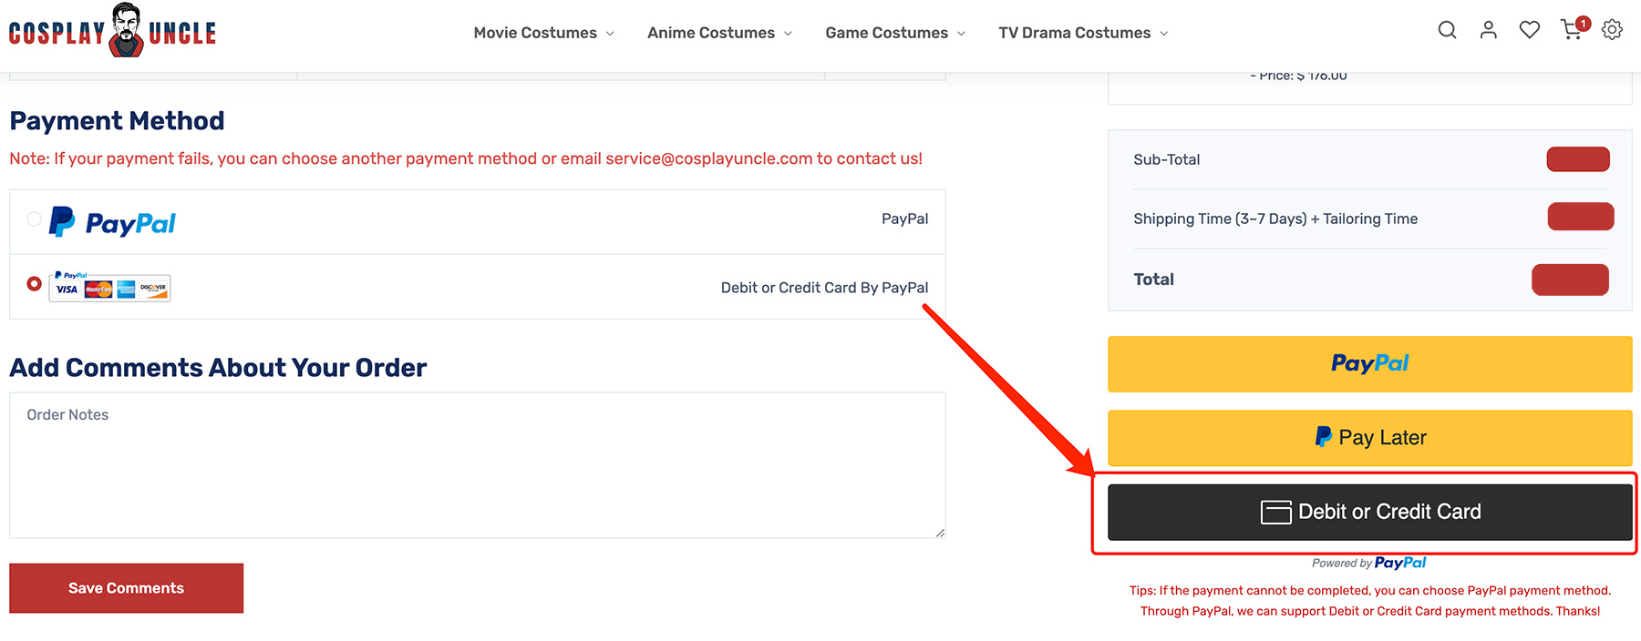Click the 'Powered by PayPal' text
This screenshot has width=1641, height=641.
click(x=1368, y=563)
